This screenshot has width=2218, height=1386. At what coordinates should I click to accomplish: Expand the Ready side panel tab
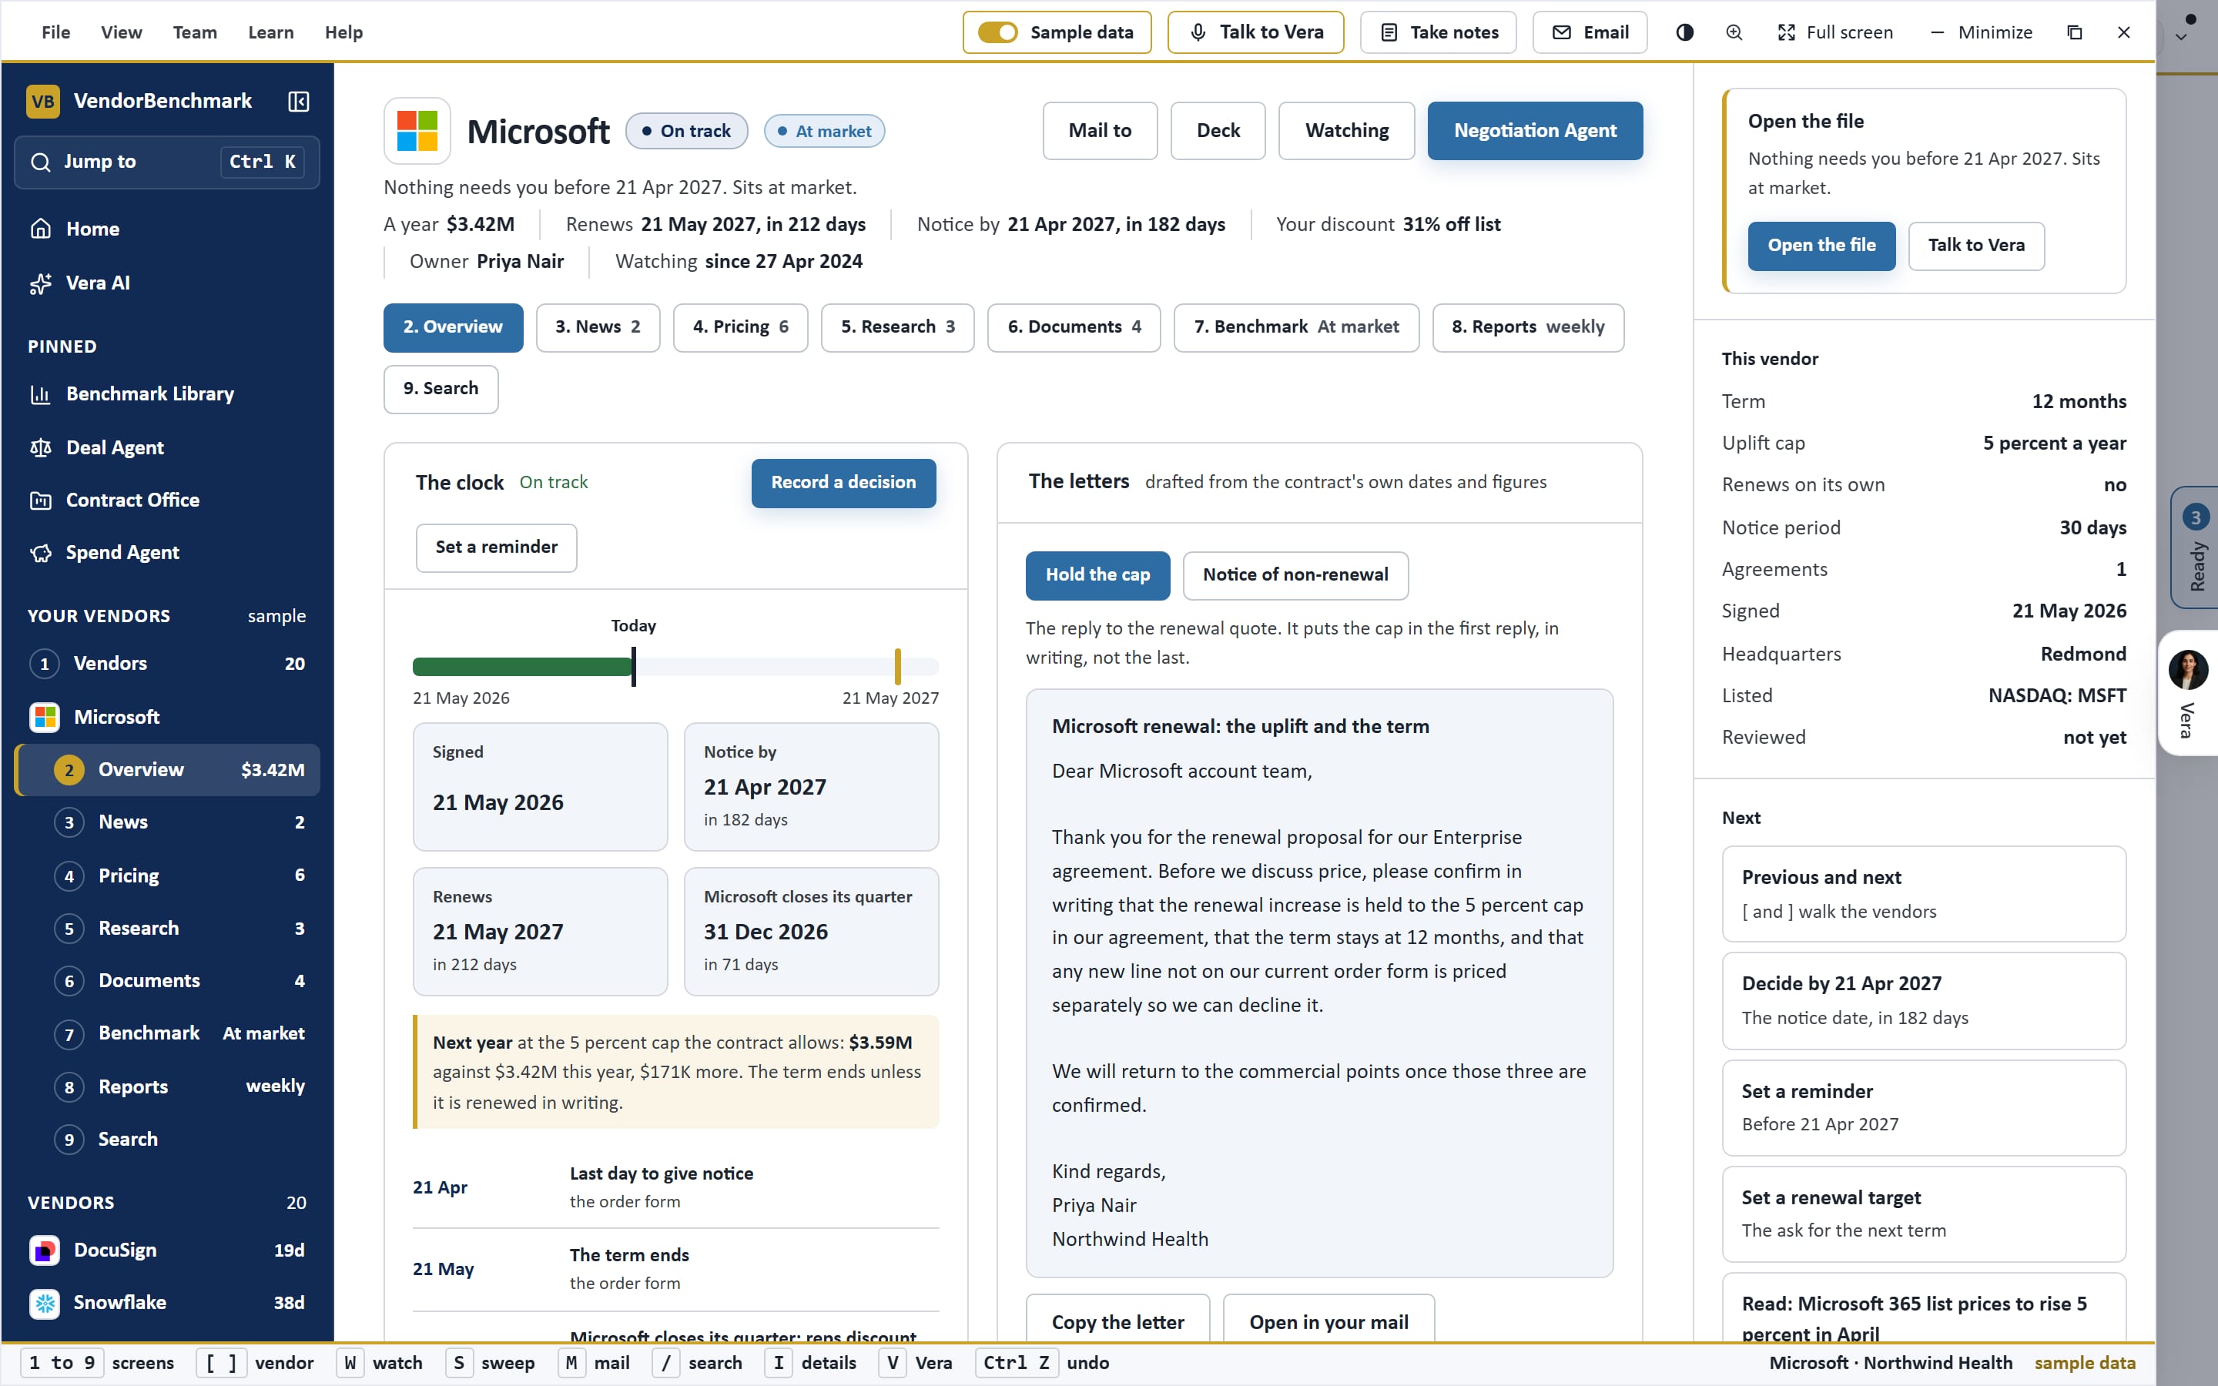point(2195,547)
